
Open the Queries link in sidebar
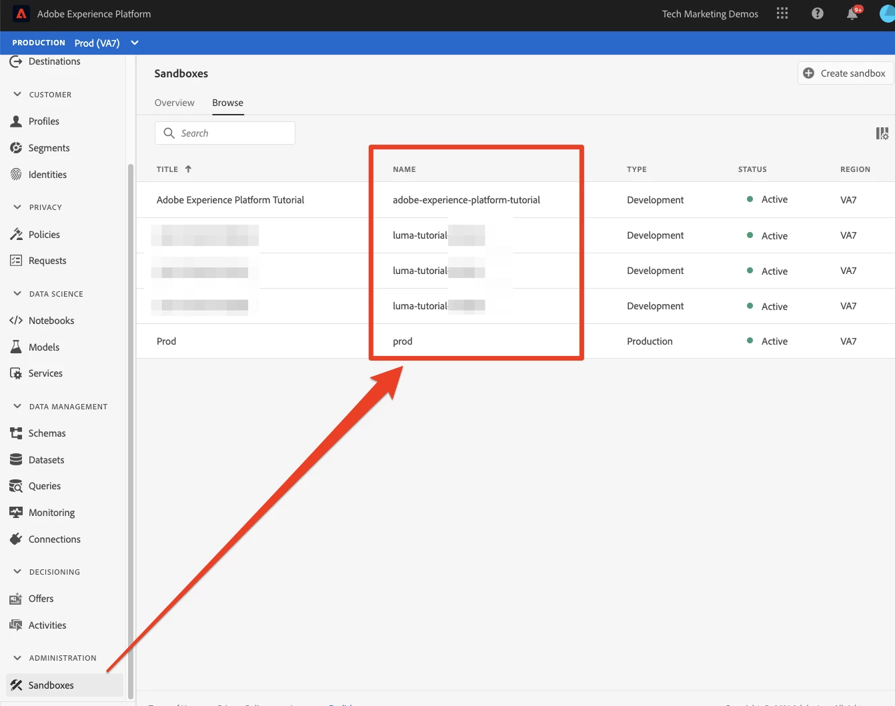(45, 486)
